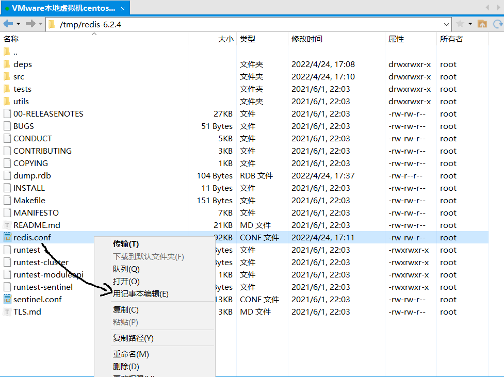Click the /tmp/redis-6.2.4 path field
This screenshot has height=377, width=504.
click(249, 24)
